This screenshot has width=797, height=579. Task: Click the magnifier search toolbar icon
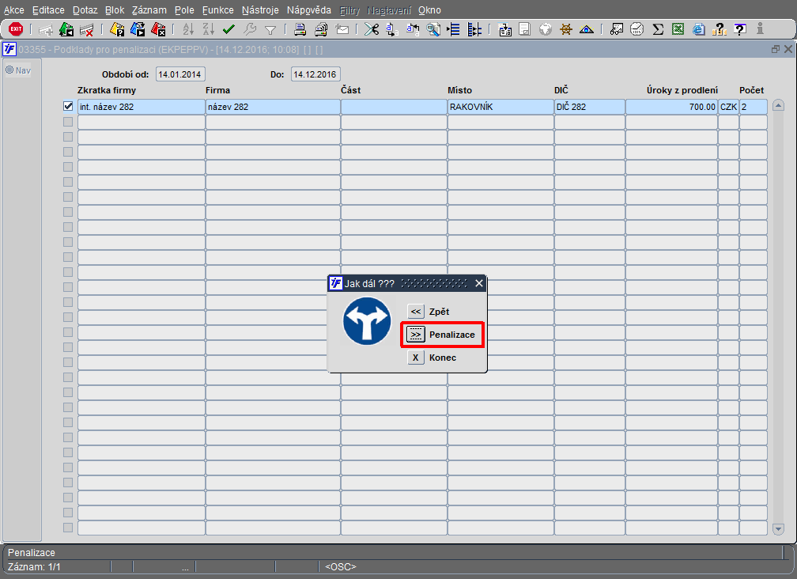[x=433, y=29]
